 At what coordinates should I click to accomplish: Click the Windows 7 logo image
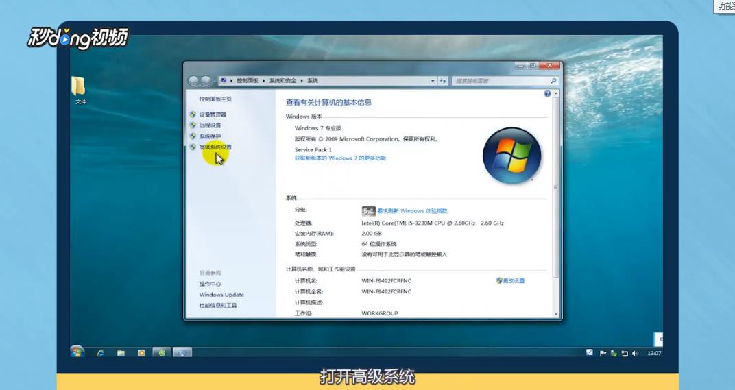(x=512, y=156)
